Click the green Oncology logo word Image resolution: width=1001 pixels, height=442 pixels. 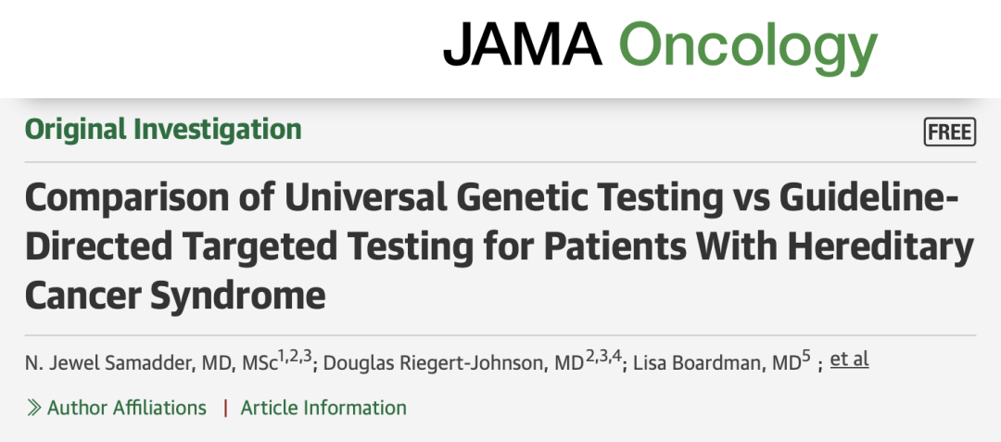(747, 45)
